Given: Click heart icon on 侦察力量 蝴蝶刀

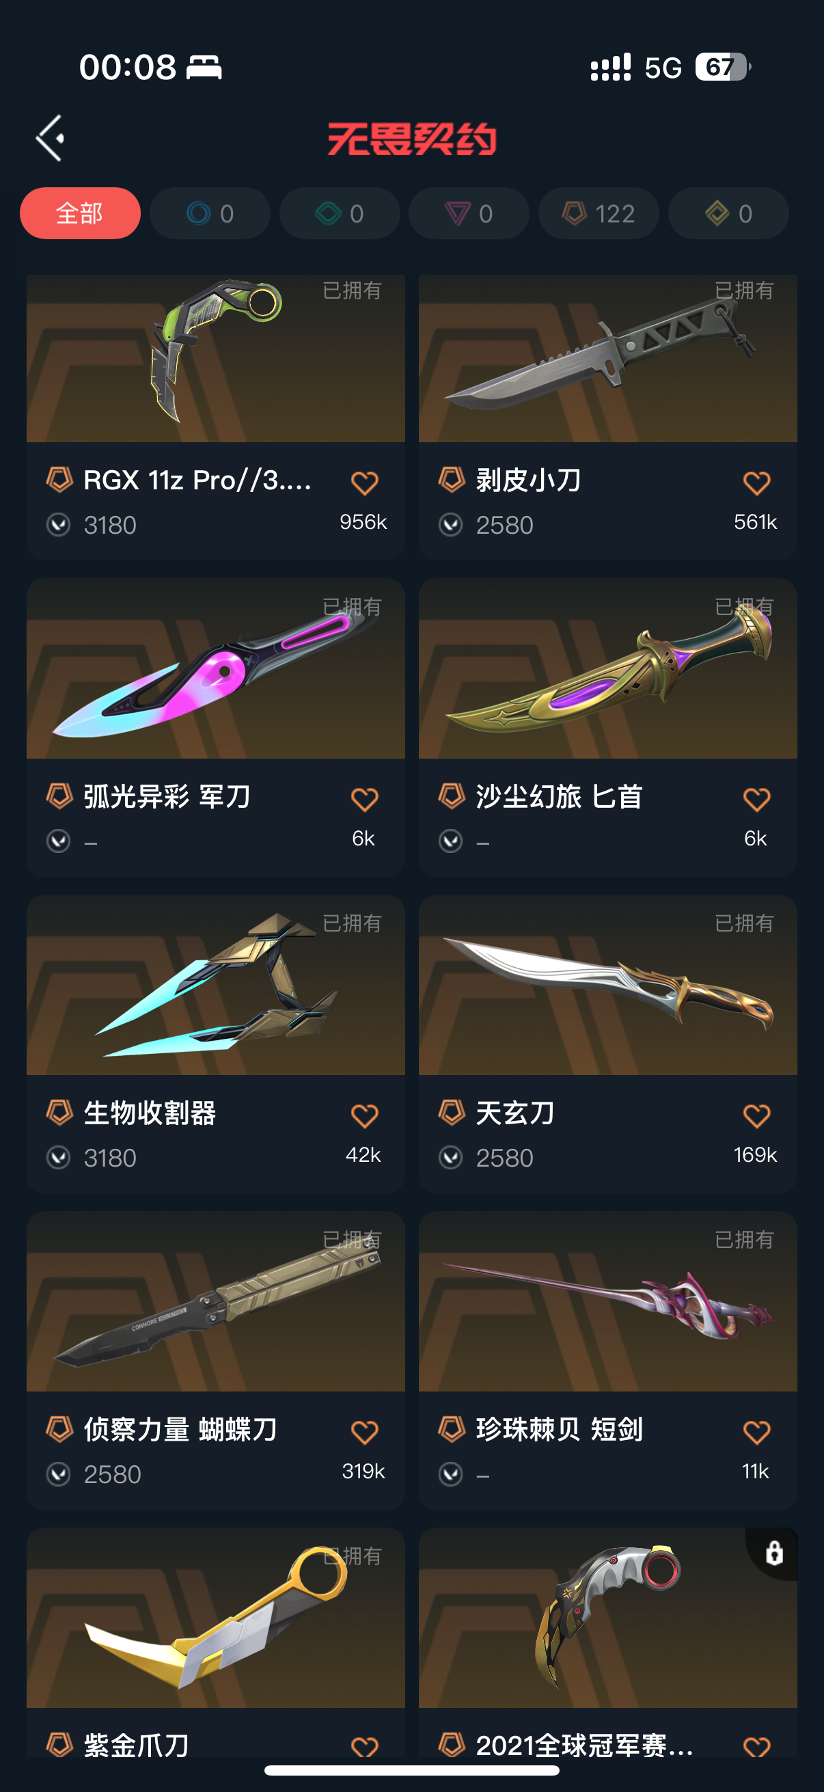Looking at the screenshot, I should pos(363,1433).
